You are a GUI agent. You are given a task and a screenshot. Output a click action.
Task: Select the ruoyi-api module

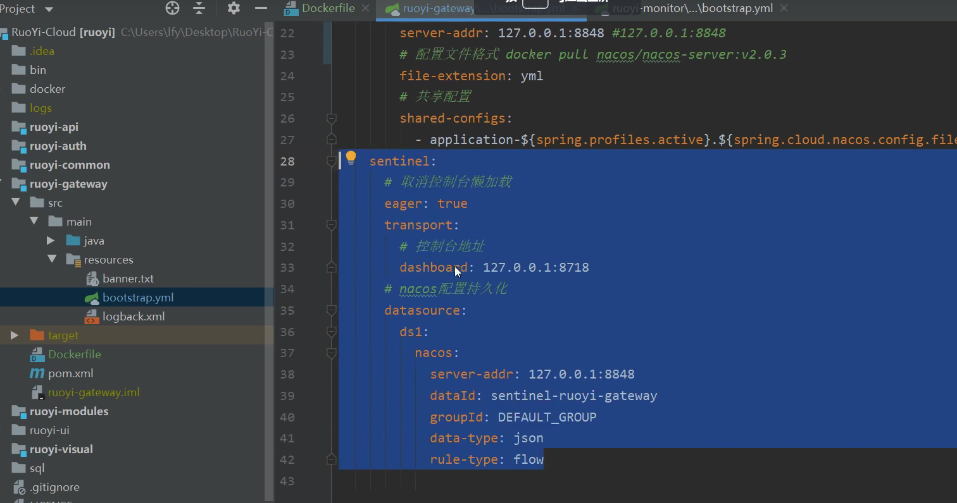coord(54,127)
